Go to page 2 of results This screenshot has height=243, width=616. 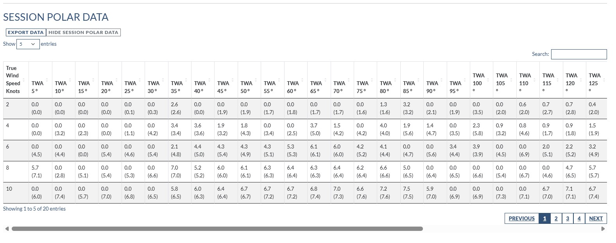[556, 218]
